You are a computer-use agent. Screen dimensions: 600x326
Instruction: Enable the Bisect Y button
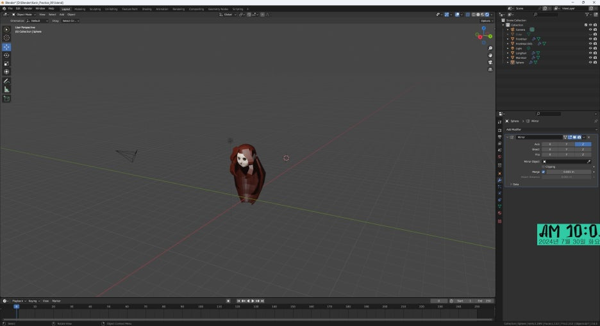click(x=566, y=149)
